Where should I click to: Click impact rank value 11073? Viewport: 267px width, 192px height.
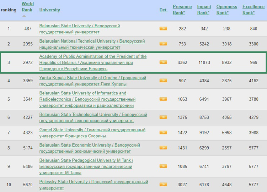(x=204, y=62)
